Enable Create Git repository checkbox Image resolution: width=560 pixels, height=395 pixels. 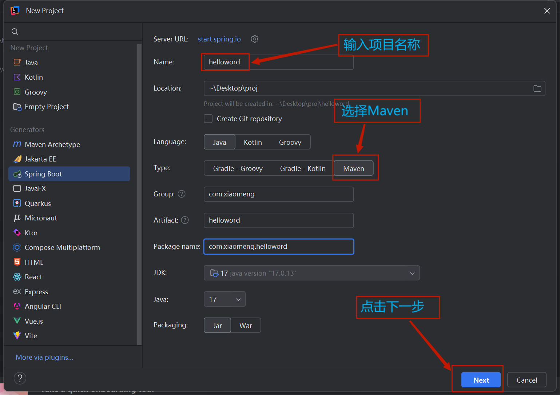208,119
